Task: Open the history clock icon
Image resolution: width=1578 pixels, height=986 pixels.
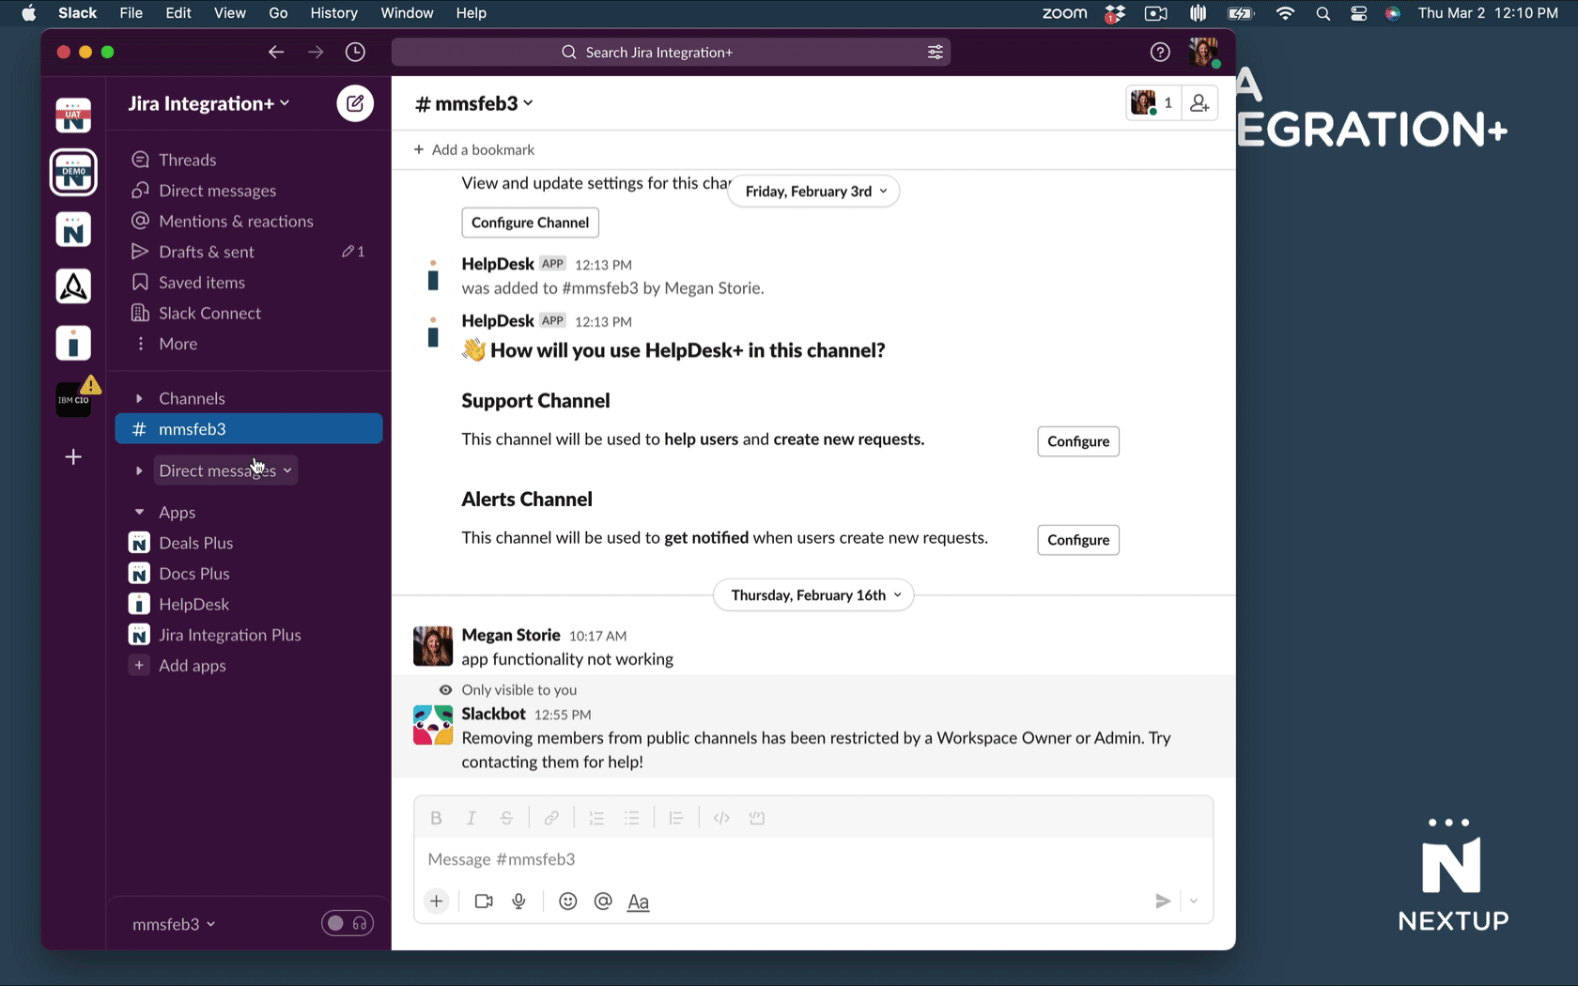Action: 355,53
